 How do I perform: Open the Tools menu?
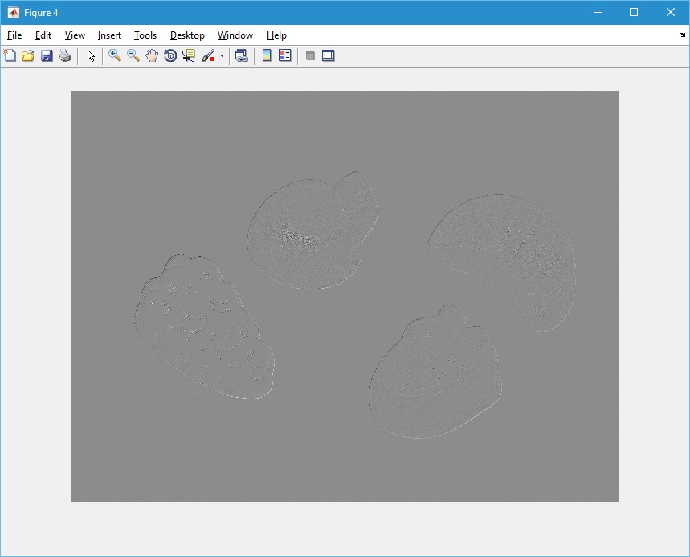click(x=145, y=35)
